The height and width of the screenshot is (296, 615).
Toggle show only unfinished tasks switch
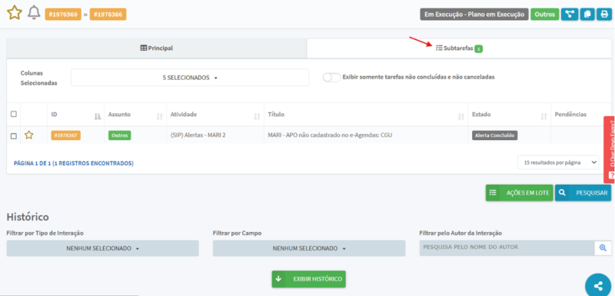(331, 77)
